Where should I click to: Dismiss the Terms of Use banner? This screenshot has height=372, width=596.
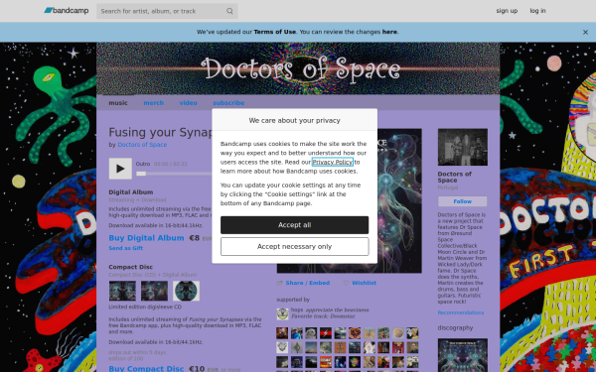585,33
